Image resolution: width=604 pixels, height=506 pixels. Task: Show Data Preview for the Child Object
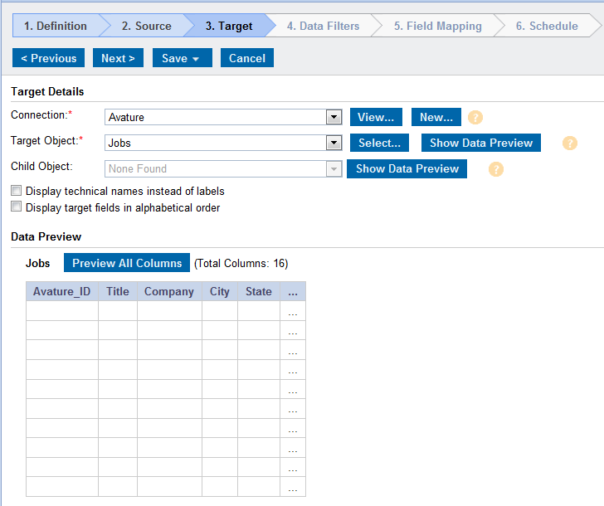click(407, 168)
